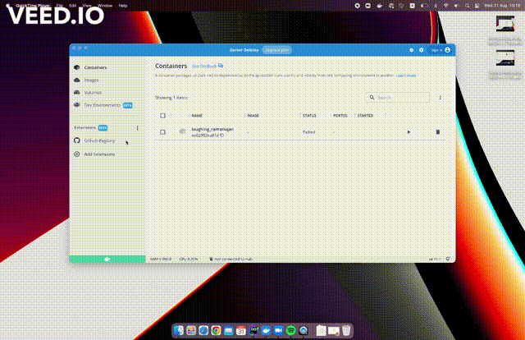Tick the select-all checkbox in header
The height and width of the screenshot is (340, 525).
pos(162,116)
